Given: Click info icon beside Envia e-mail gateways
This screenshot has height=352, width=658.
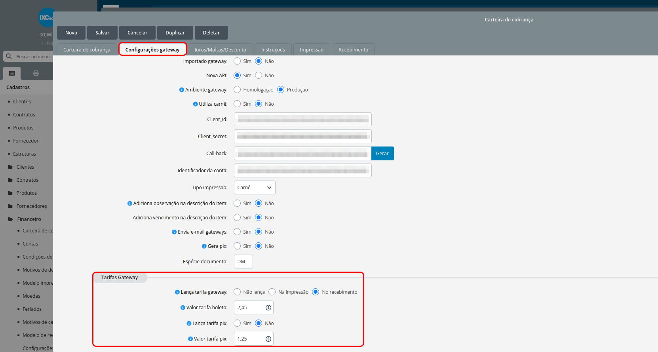Looking at the screenshot, I should (x=174, y=232).
